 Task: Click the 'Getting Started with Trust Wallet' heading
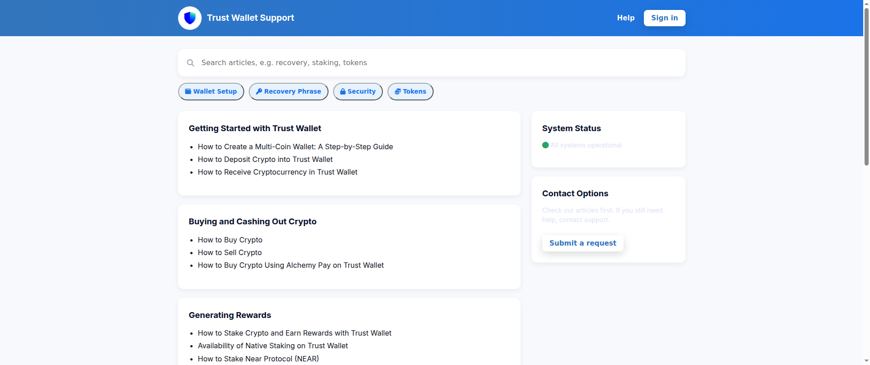[x=255, y=128]
